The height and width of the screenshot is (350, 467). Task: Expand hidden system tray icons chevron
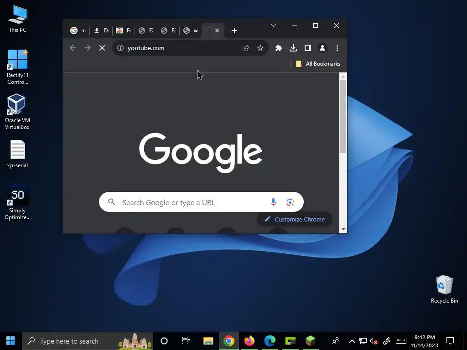coord(352,341)
